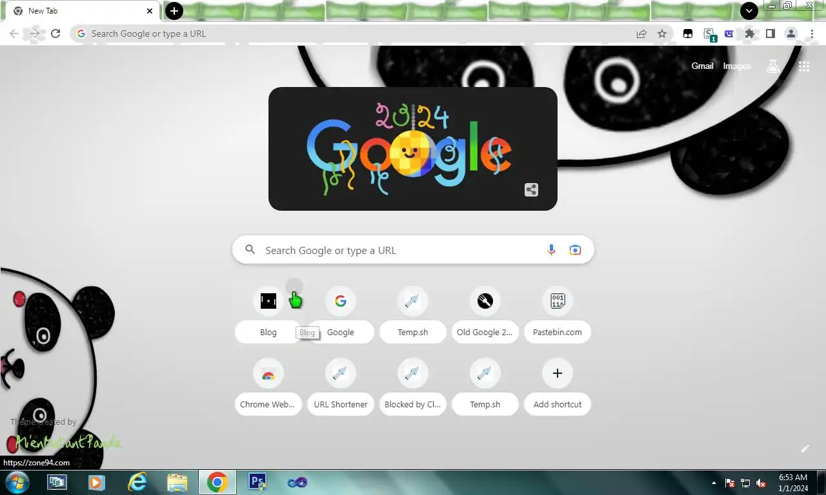The width and height of the screenshot is (826, 495).
Task: Click the magnifier in the search box
Action: click(250, 250)
